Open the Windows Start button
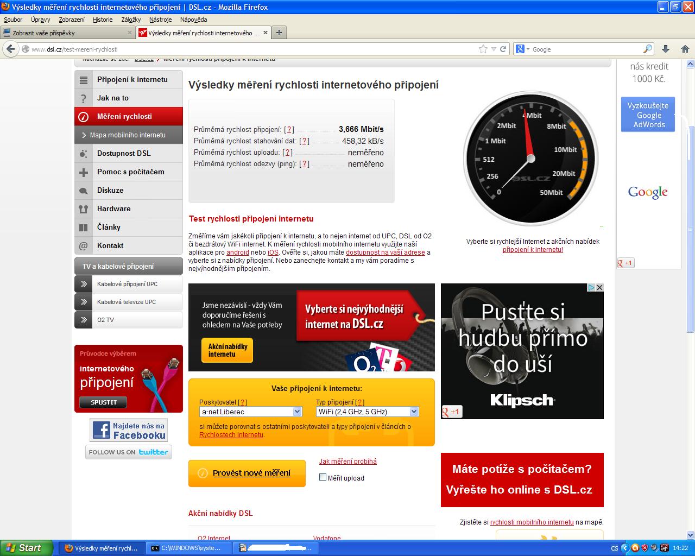695x556 pixels. coord(26,548)
